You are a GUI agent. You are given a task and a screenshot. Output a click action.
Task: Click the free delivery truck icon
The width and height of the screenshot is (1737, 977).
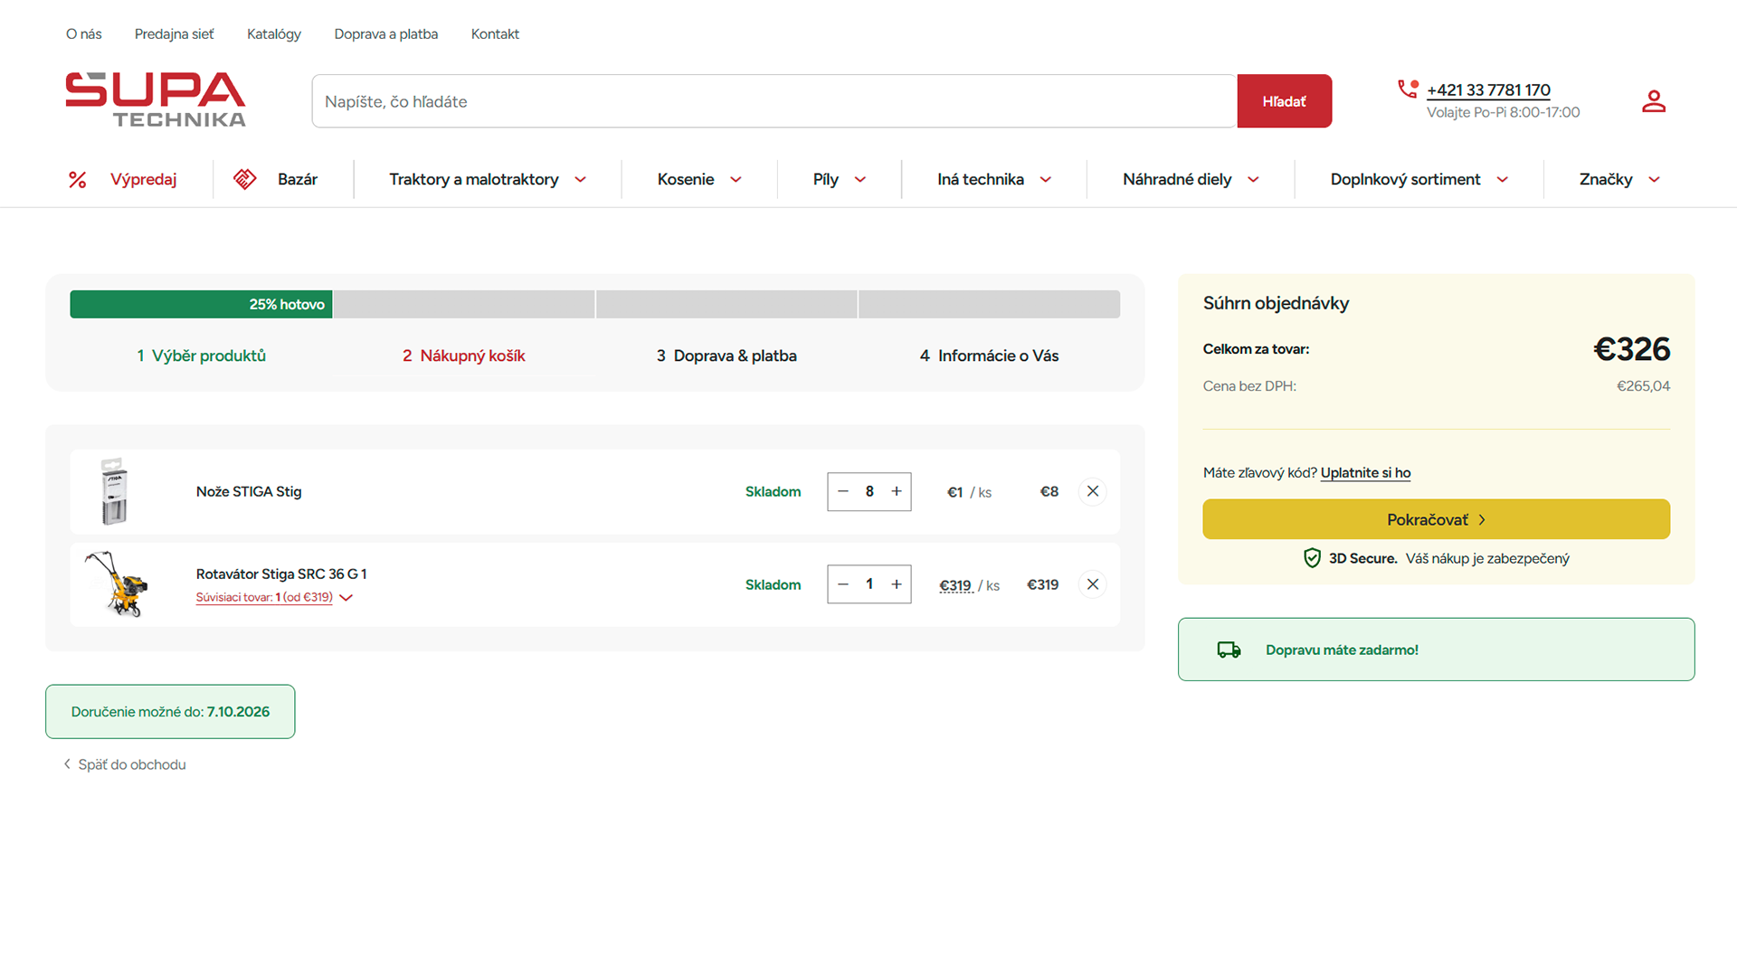click(1229, 650)
